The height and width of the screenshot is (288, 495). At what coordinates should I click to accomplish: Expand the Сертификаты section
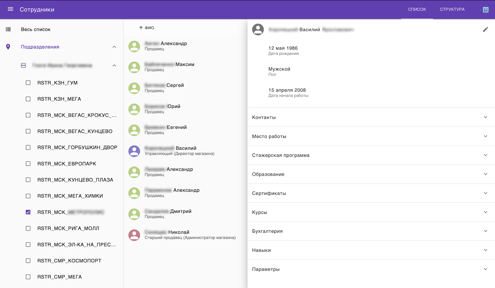pos(371,193)
